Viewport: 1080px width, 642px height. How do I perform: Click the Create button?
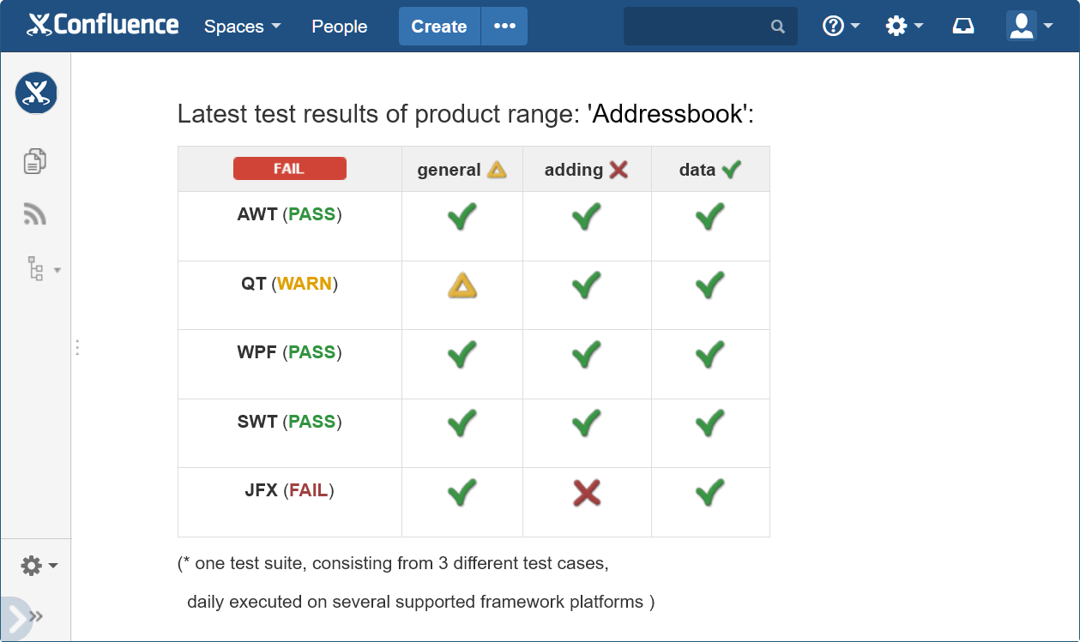[x=439, y=27]
